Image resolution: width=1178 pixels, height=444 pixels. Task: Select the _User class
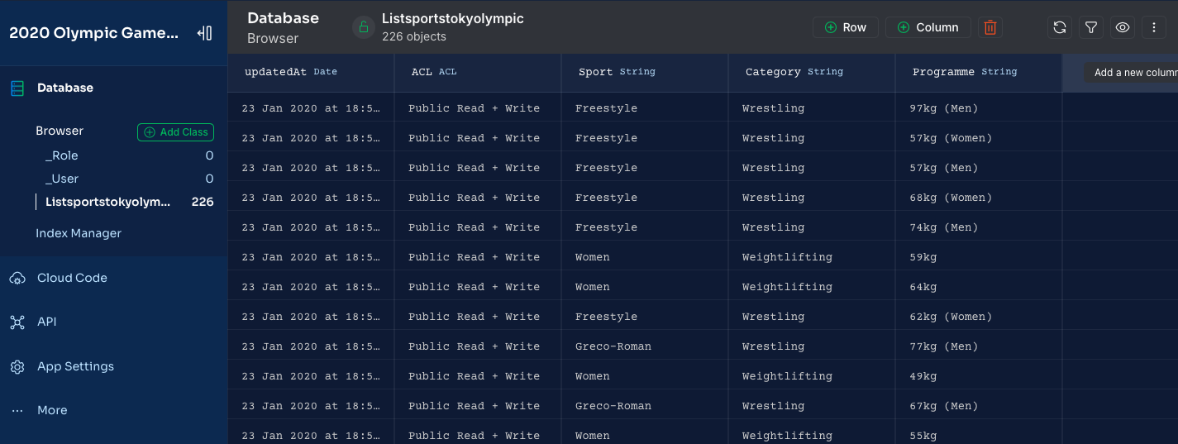pyautogui.click(x=62, y=179)
